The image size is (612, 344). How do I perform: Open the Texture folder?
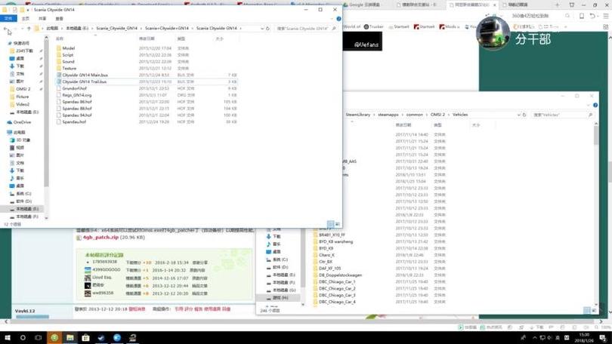(69, 68)
